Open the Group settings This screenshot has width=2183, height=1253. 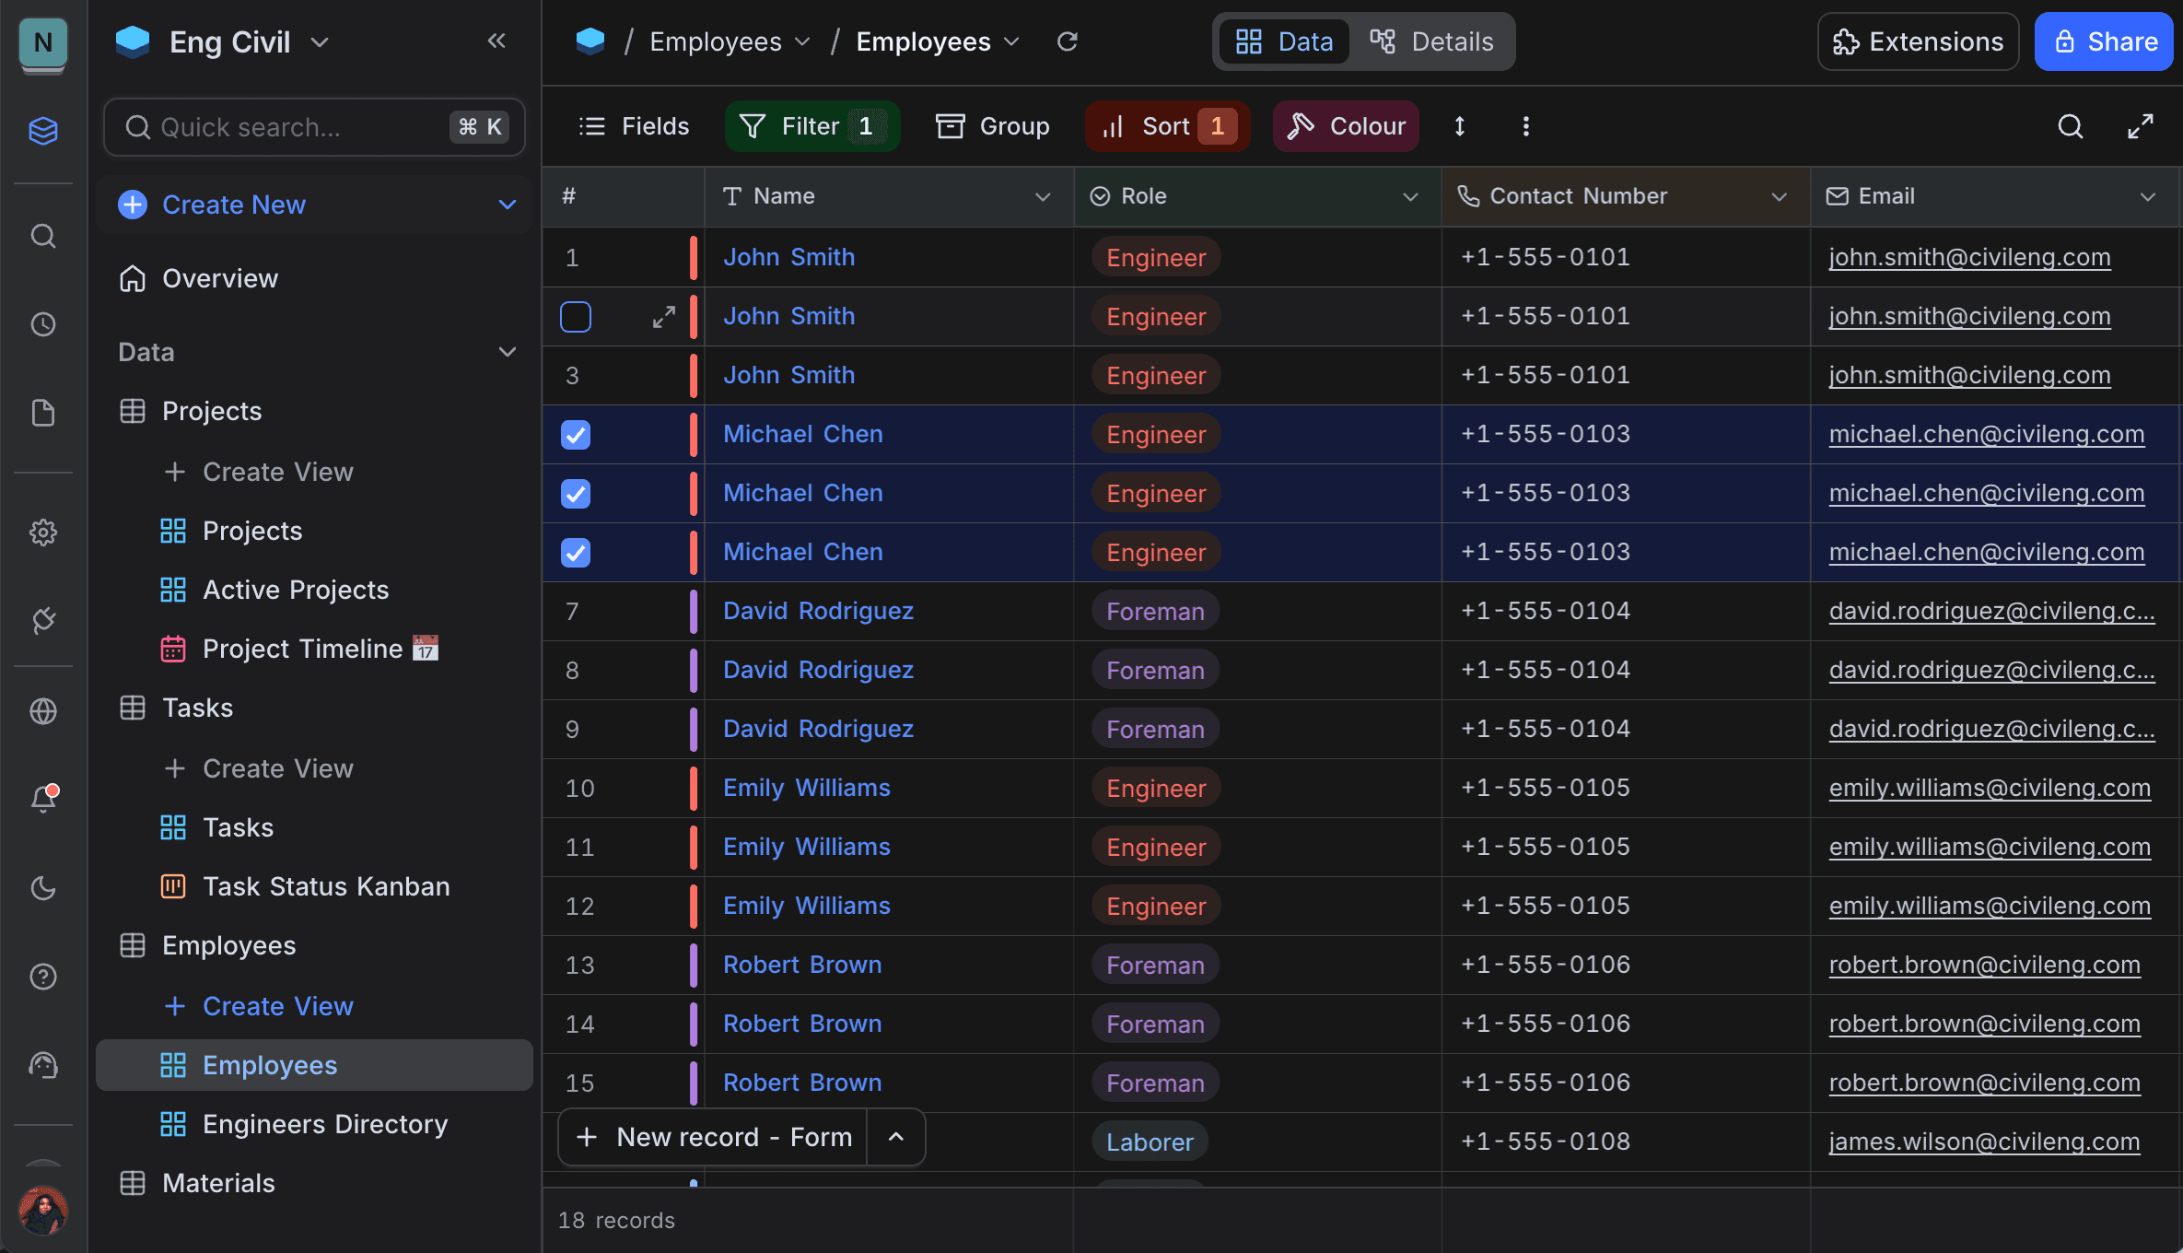click(993, 126)
